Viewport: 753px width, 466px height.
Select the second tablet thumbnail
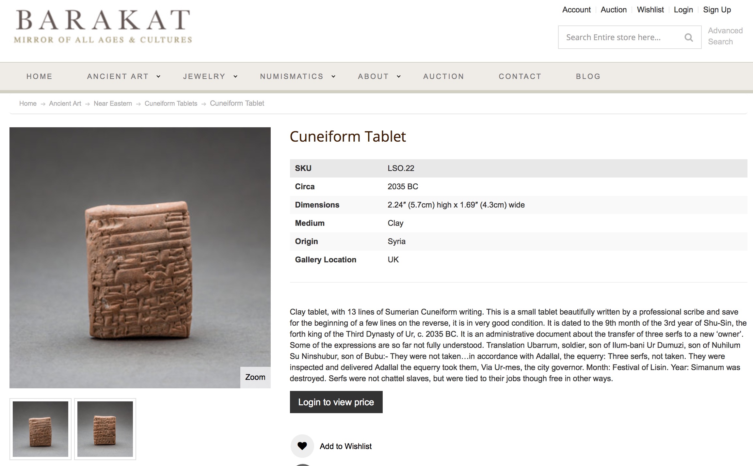[x=105, y=429]
